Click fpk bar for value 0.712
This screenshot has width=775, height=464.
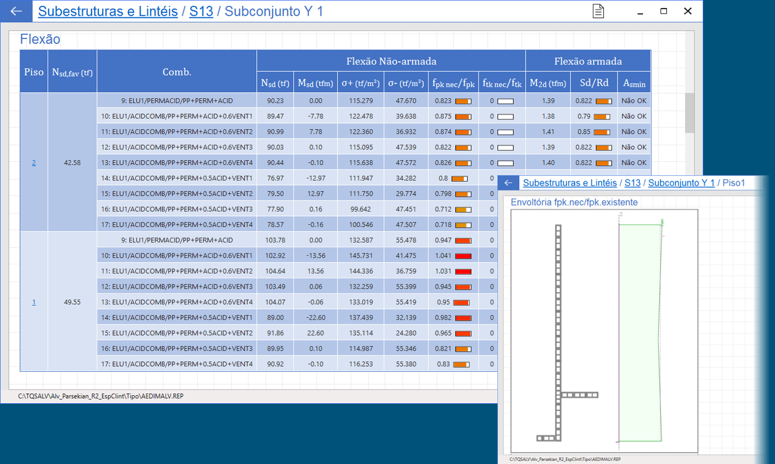click(463, 209)
